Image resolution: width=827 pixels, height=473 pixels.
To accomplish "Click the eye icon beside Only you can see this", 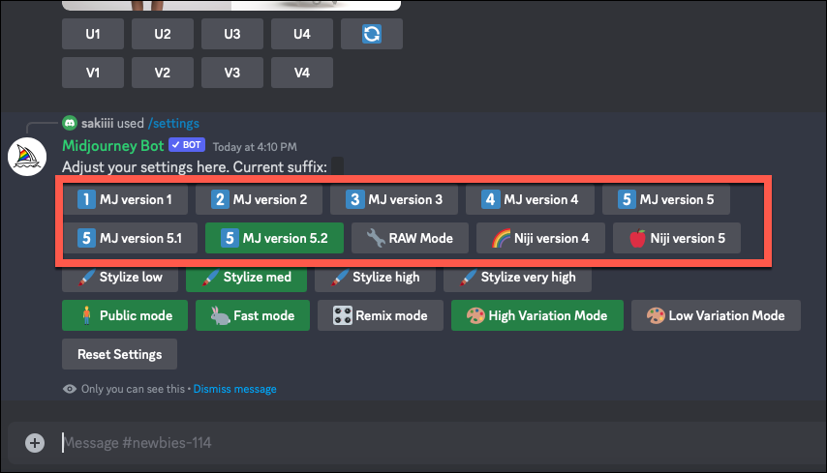I will click(x=69, y=389).
